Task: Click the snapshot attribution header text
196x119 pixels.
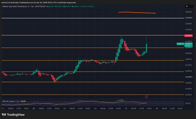Action: (39, 3)
